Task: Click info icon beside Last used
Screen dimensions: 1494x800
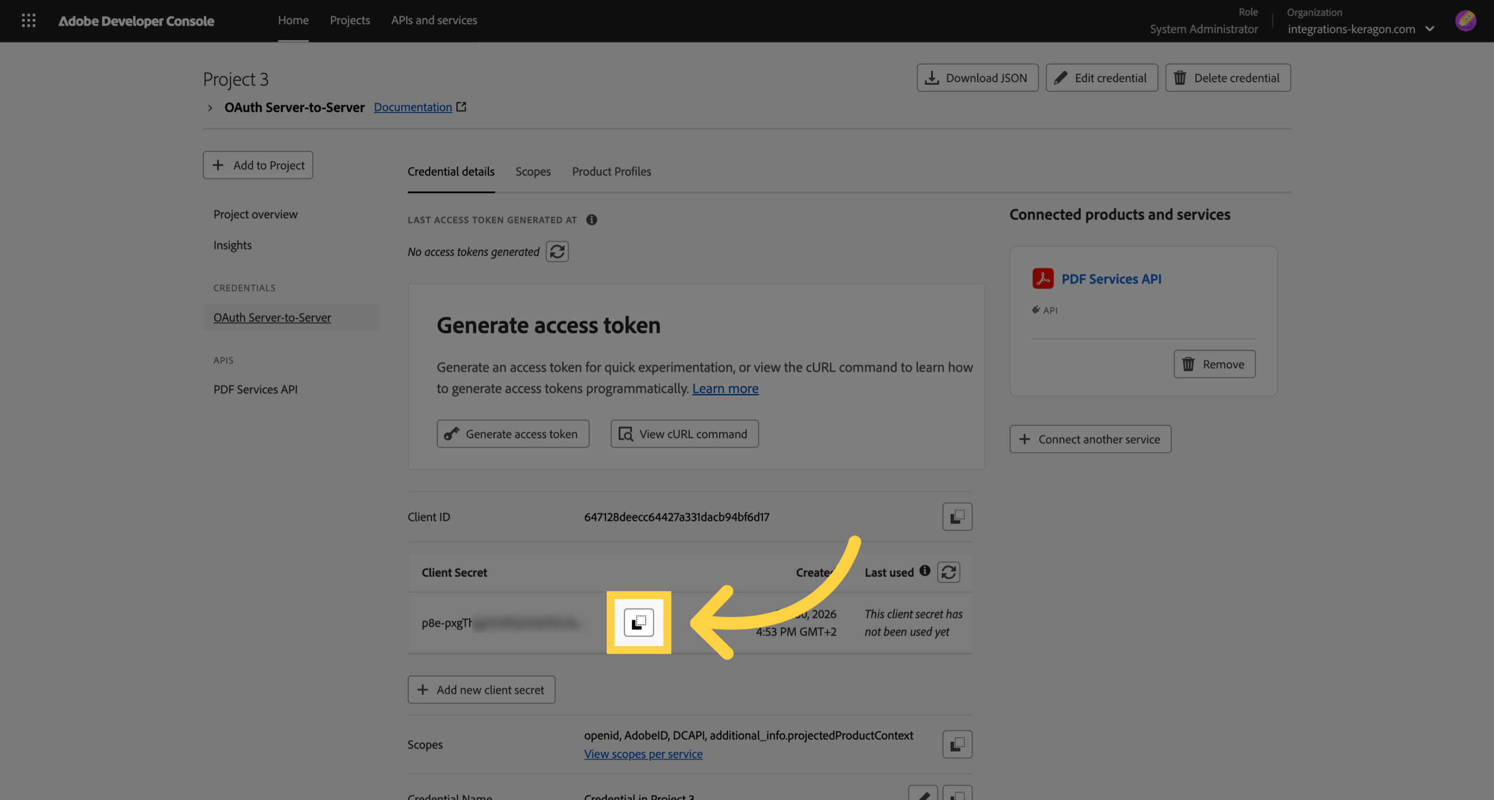Action: coord(924,570)
